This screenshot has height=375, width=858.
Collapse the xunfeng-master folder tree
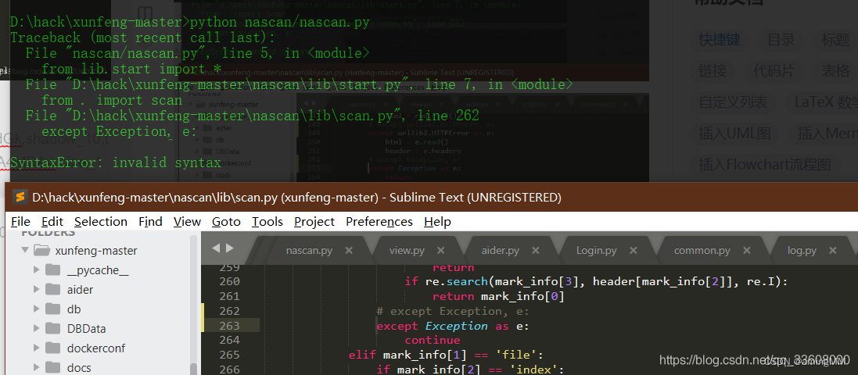pyautogui.click(x=24, y=250)
